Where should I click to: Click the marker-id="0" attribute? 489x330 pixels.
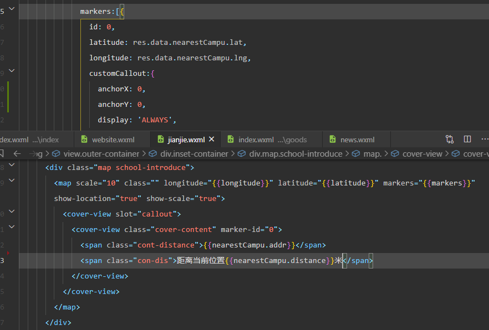tap(249, 230)
